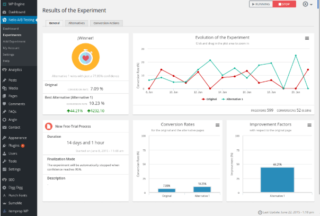Click the Conversions 52 statistic
Image resolution: width=320 pixels, height=216 pixels.
point(294,110)
